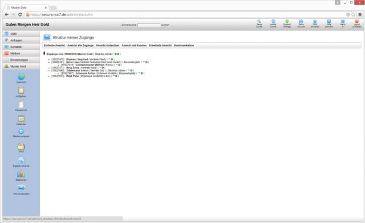Screen dimensions: 365x223
Task: Open the globe overview icon in sidebar
Action: coord(21,76)
